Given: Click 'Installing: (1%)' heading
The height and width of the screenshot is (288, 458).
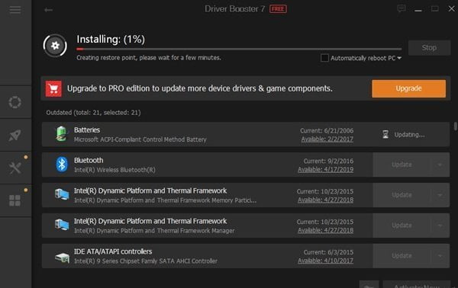Looking at the screenshot, I should (111, 40).
